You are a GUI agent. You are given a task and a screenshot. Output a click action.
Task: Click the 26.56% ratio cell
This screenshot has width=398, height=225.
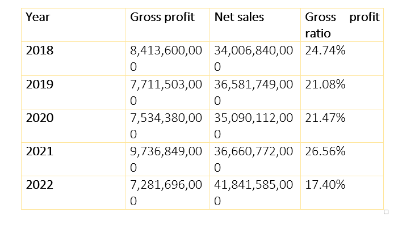(342, 159)
